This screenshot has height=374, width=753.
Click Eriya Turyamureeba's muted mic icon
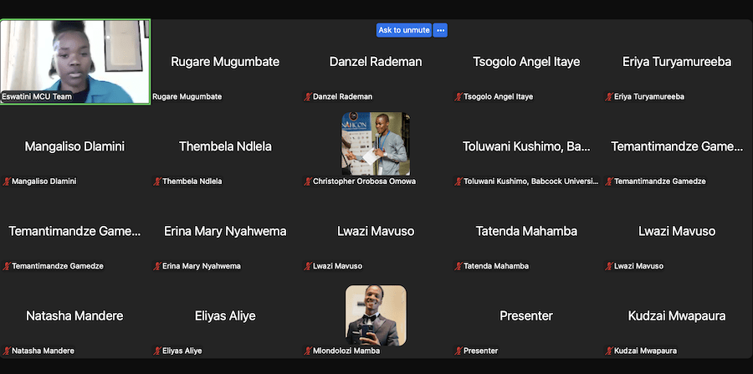coord(609,97)
